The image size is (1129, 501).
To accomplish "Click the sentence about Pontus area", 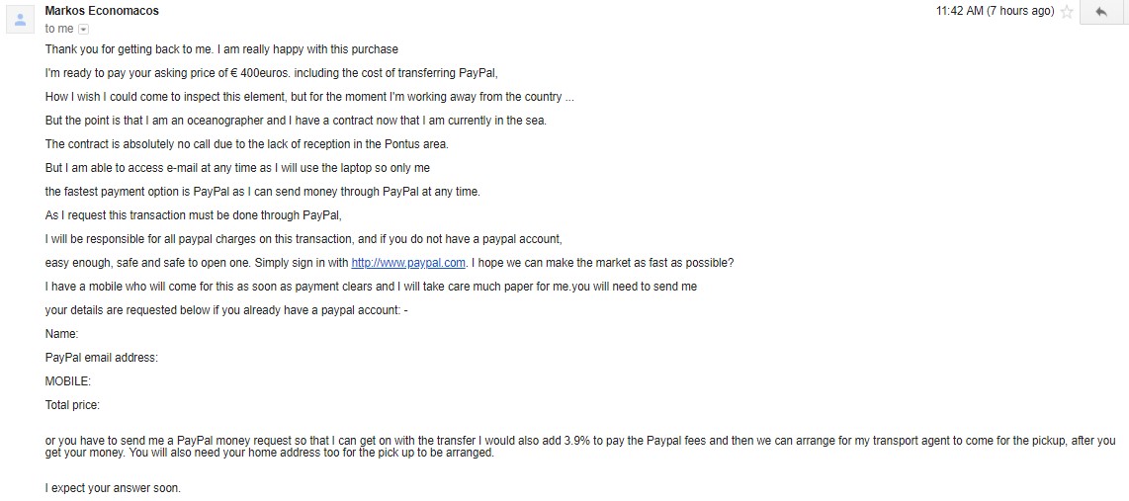I will pos(247,144).
